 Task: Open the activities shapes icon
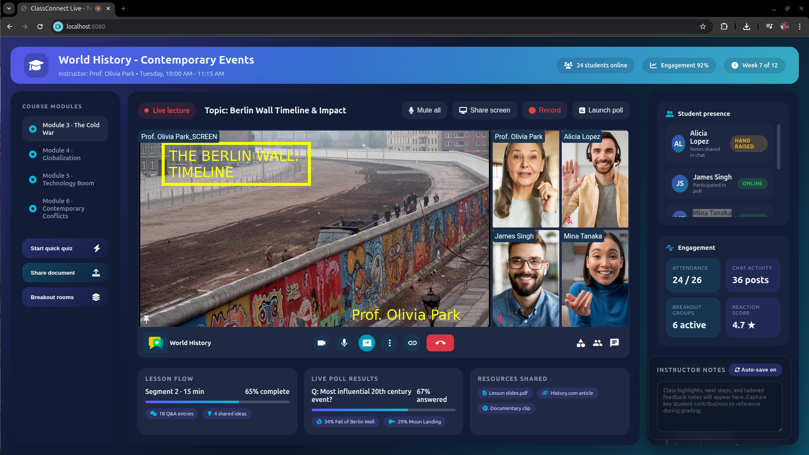(581, 343)
